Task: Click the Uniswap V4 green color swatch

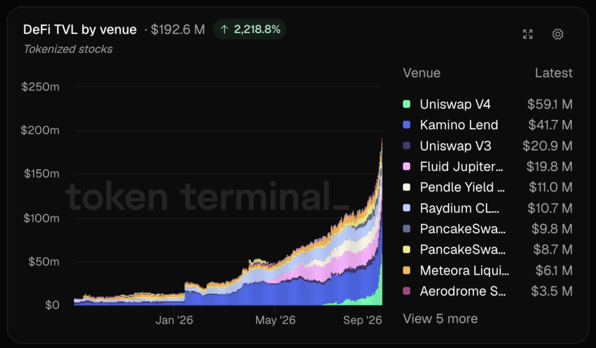Action: point(406,104)
